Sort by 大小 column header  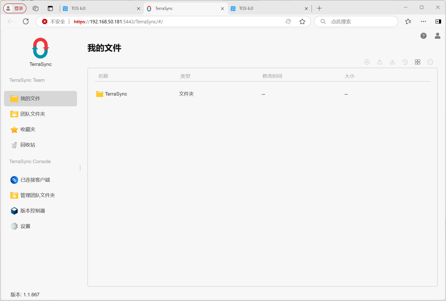click(x=350, y=76)
